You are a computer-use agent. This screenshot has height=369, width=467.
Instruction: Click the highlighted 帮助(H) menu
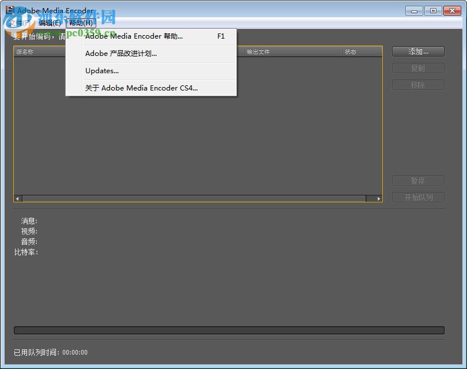80,23
